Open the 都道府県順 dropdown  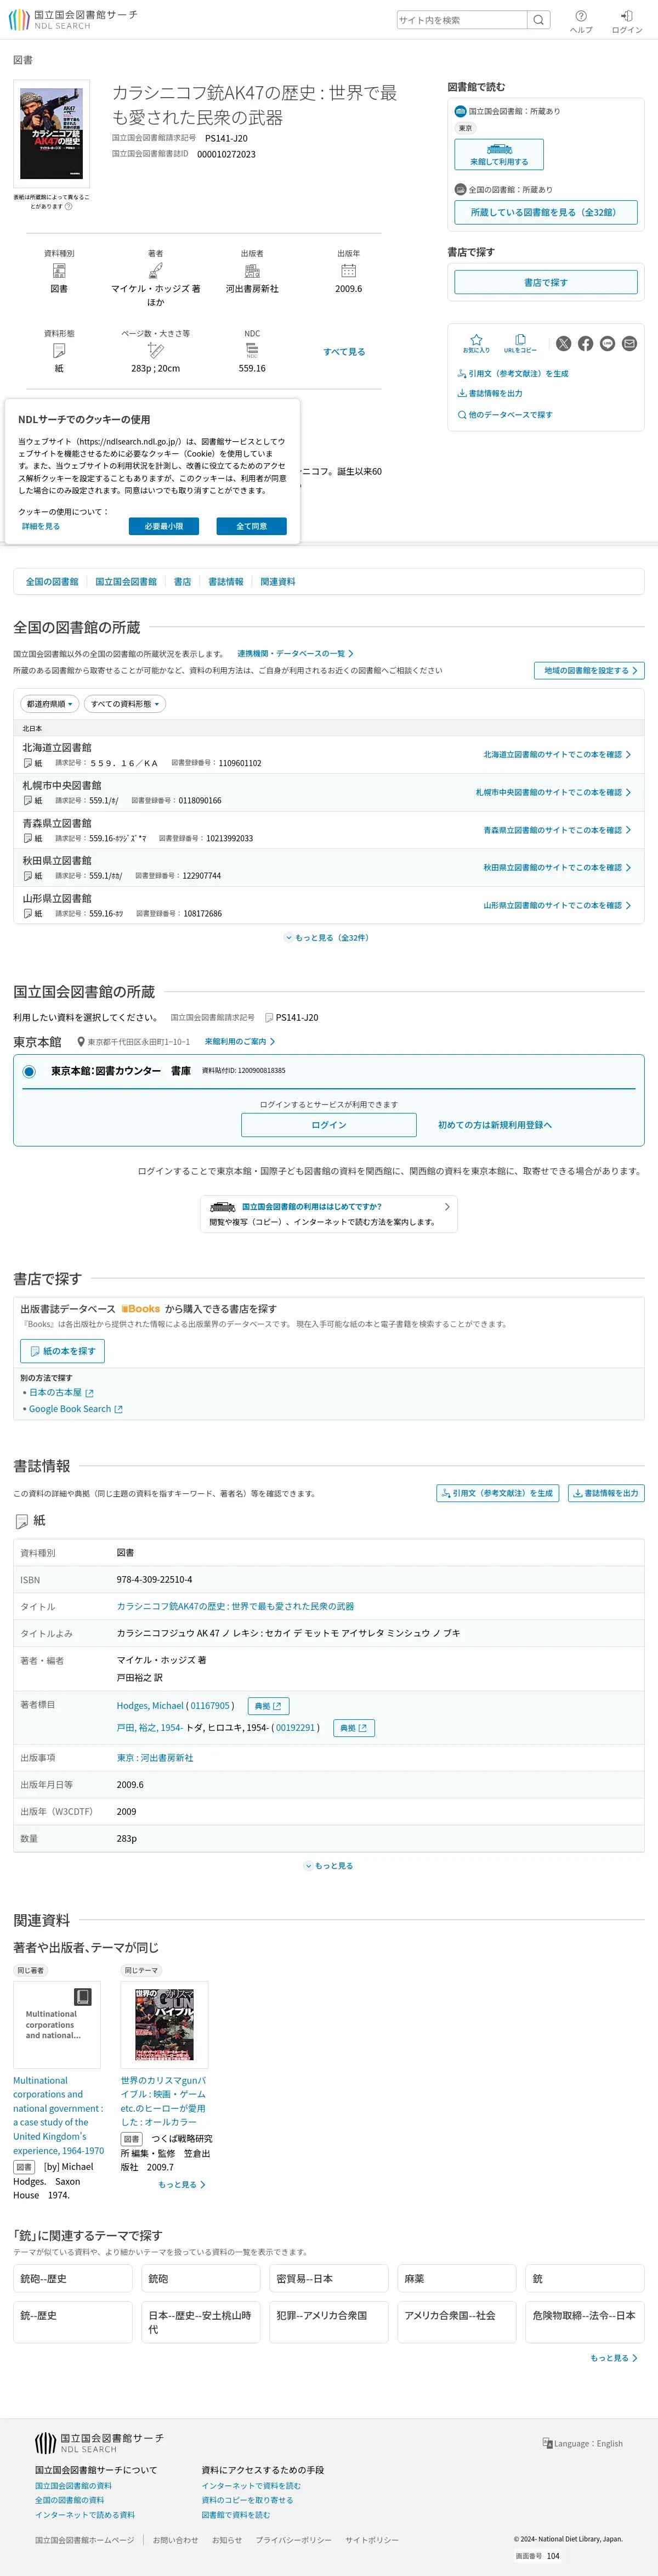pyautogui.click(x=49, y=704)
